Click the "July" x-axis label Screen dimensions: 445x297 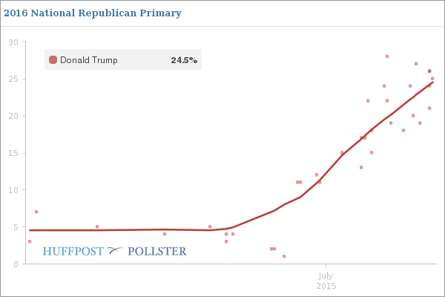[x=326, y=275]
